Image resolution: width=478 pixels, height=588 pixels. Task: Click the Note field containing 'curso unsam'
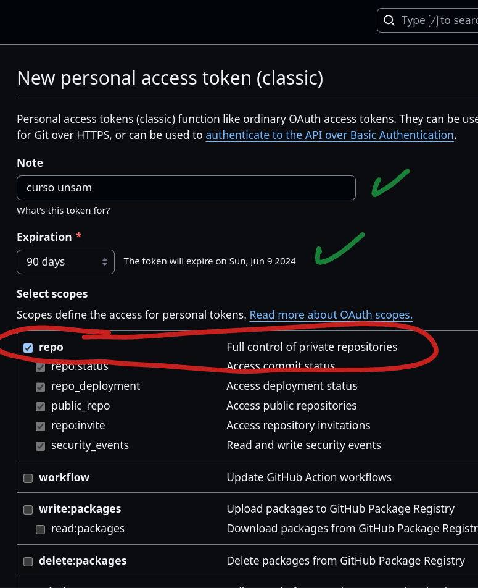186,188
